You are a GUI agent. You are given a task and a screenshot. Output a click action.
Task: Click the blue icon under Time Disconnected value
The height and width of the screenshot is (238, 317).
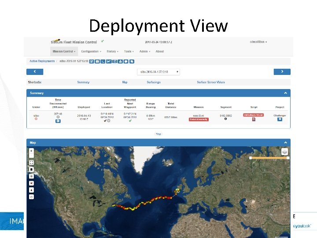pyautogui.click(x=58, y=121)
